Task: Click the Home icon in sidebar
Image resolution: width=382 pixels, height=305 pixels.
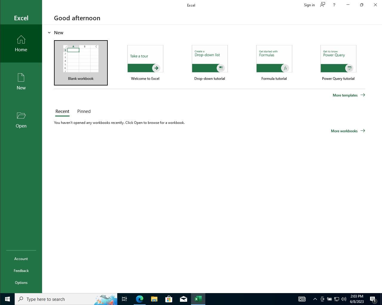Action: tap(21, 40)
